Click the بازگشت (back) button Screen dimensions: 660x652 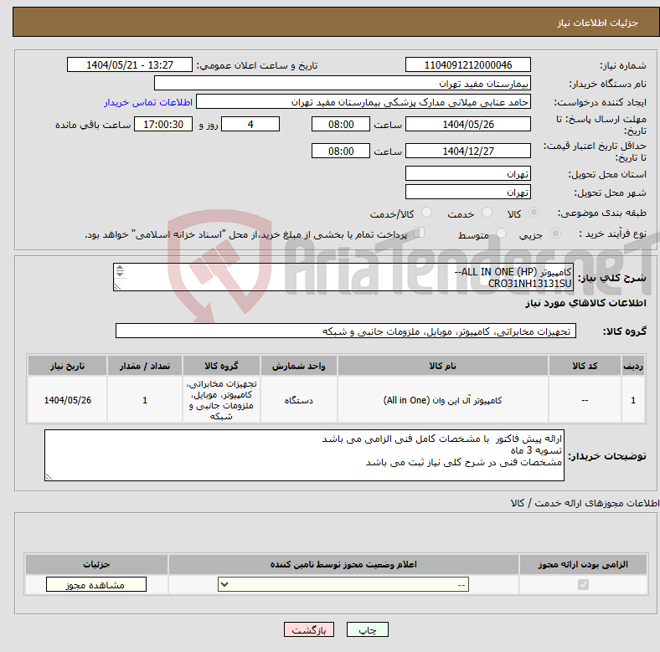(309, 629)
